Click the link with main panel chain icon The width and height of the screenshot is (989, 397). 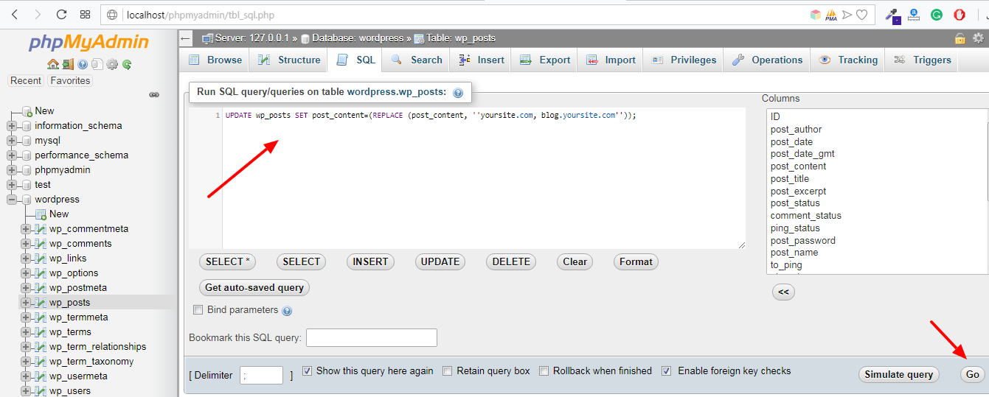click(154, 95)
